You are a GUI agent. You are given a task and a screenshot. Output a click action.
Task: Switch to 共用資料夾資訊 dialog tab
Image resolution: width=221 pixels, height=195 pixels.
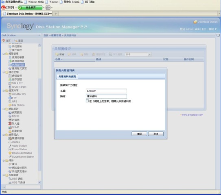click(67, 76)
